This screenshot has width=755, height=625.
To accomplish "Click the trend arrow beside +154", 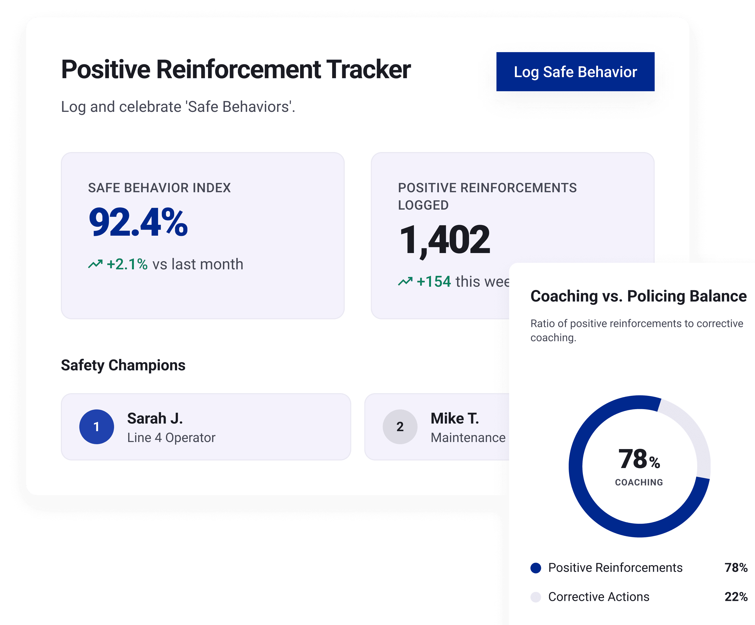I will pos(405,281).
